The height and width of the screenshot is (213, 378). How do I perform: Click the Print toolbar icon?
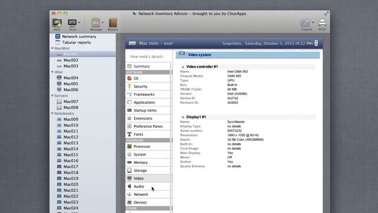pyautogui.click(x=322, y=22)
